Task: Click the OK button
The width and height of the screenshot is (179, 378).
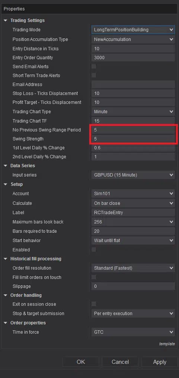Action: click(81, 362)
